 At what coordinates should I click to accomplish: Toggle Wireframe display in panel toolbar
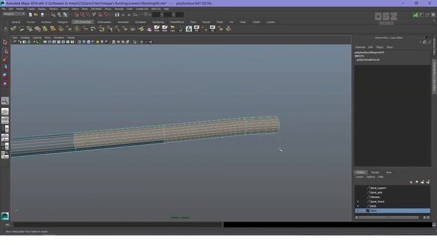click(x=79, y=42)
